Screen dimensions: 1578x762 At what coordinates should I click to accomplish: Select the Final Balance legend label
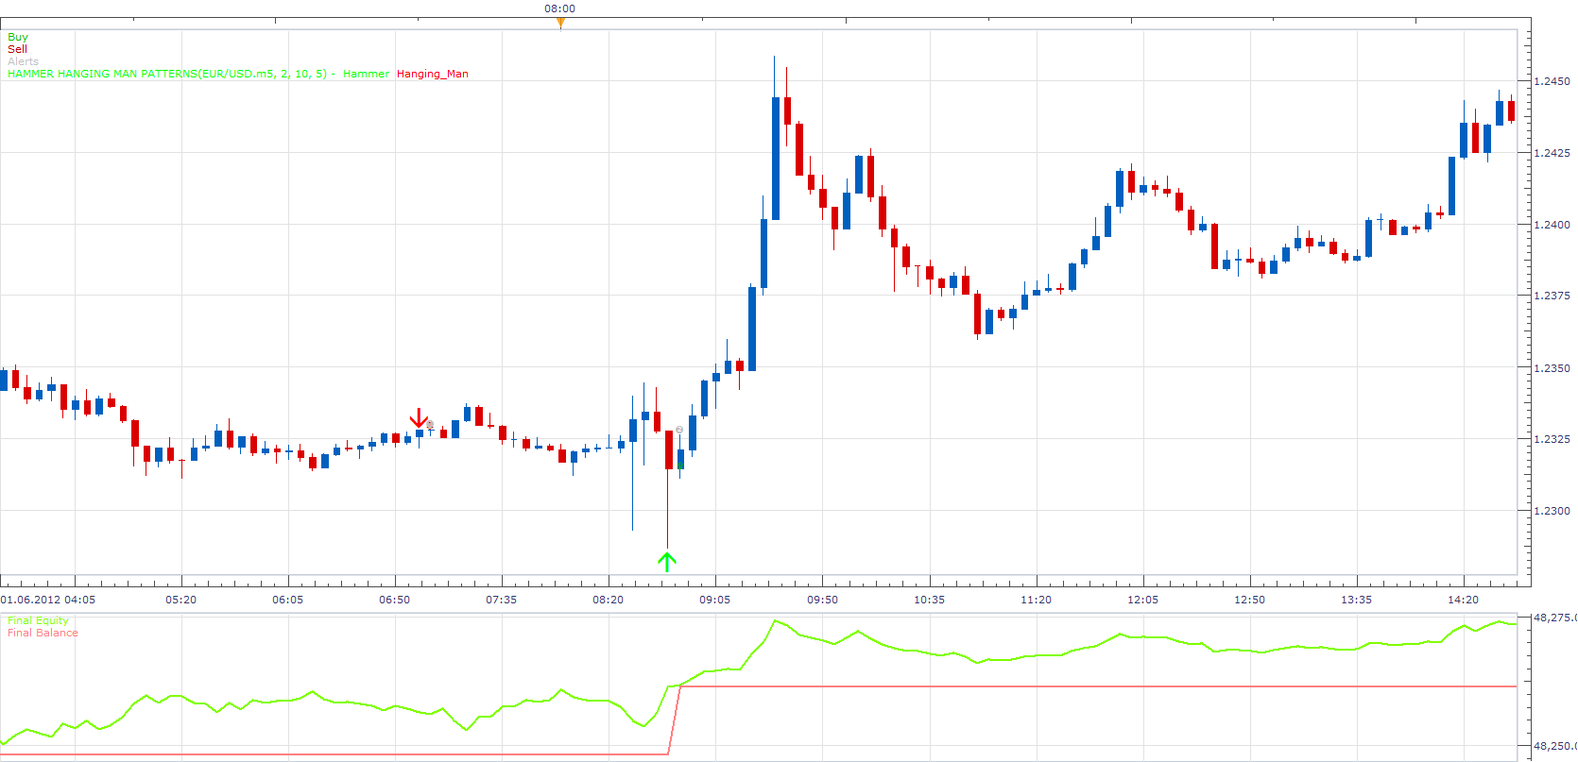tap(43, 633)
